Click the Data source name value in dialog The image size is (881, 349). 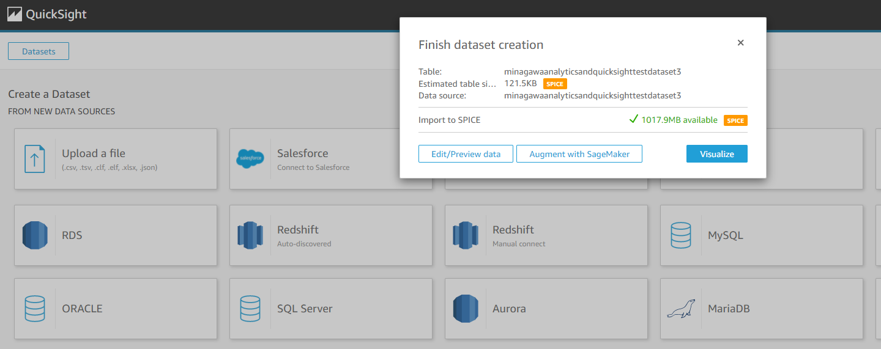(x=592, y=95)
